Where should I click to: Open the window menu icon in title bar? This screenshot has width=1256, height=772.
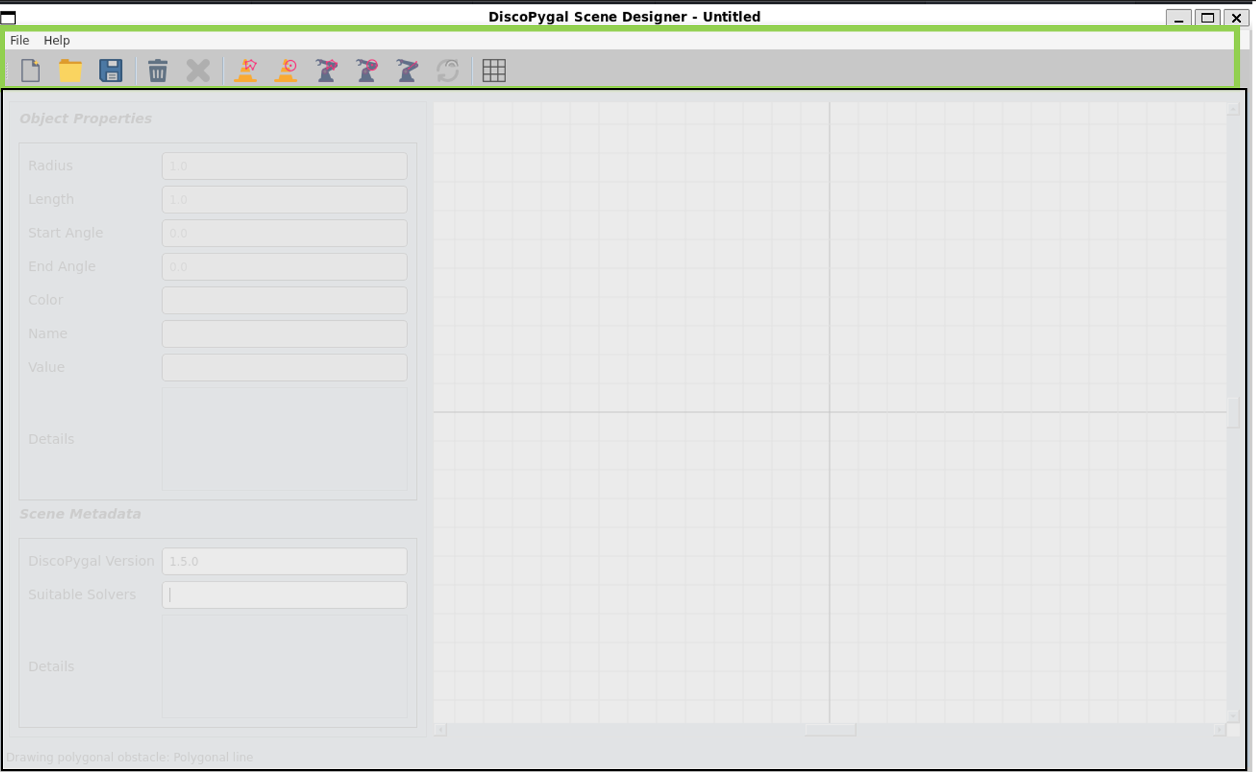[9, 17]
